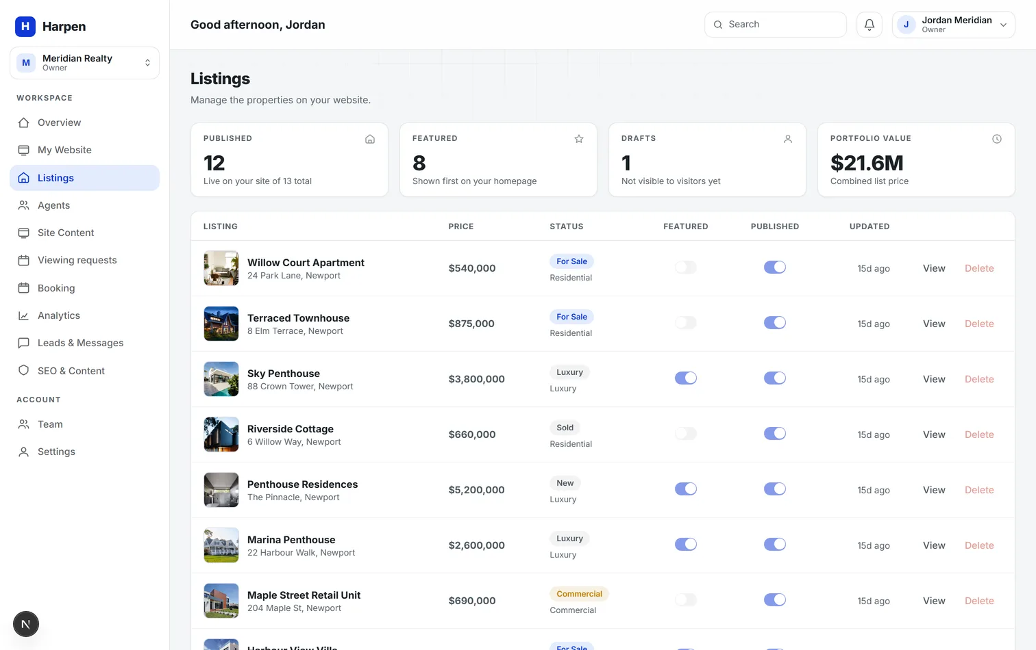Turn on Featured for Terraced Townhouse

(686, 323)
